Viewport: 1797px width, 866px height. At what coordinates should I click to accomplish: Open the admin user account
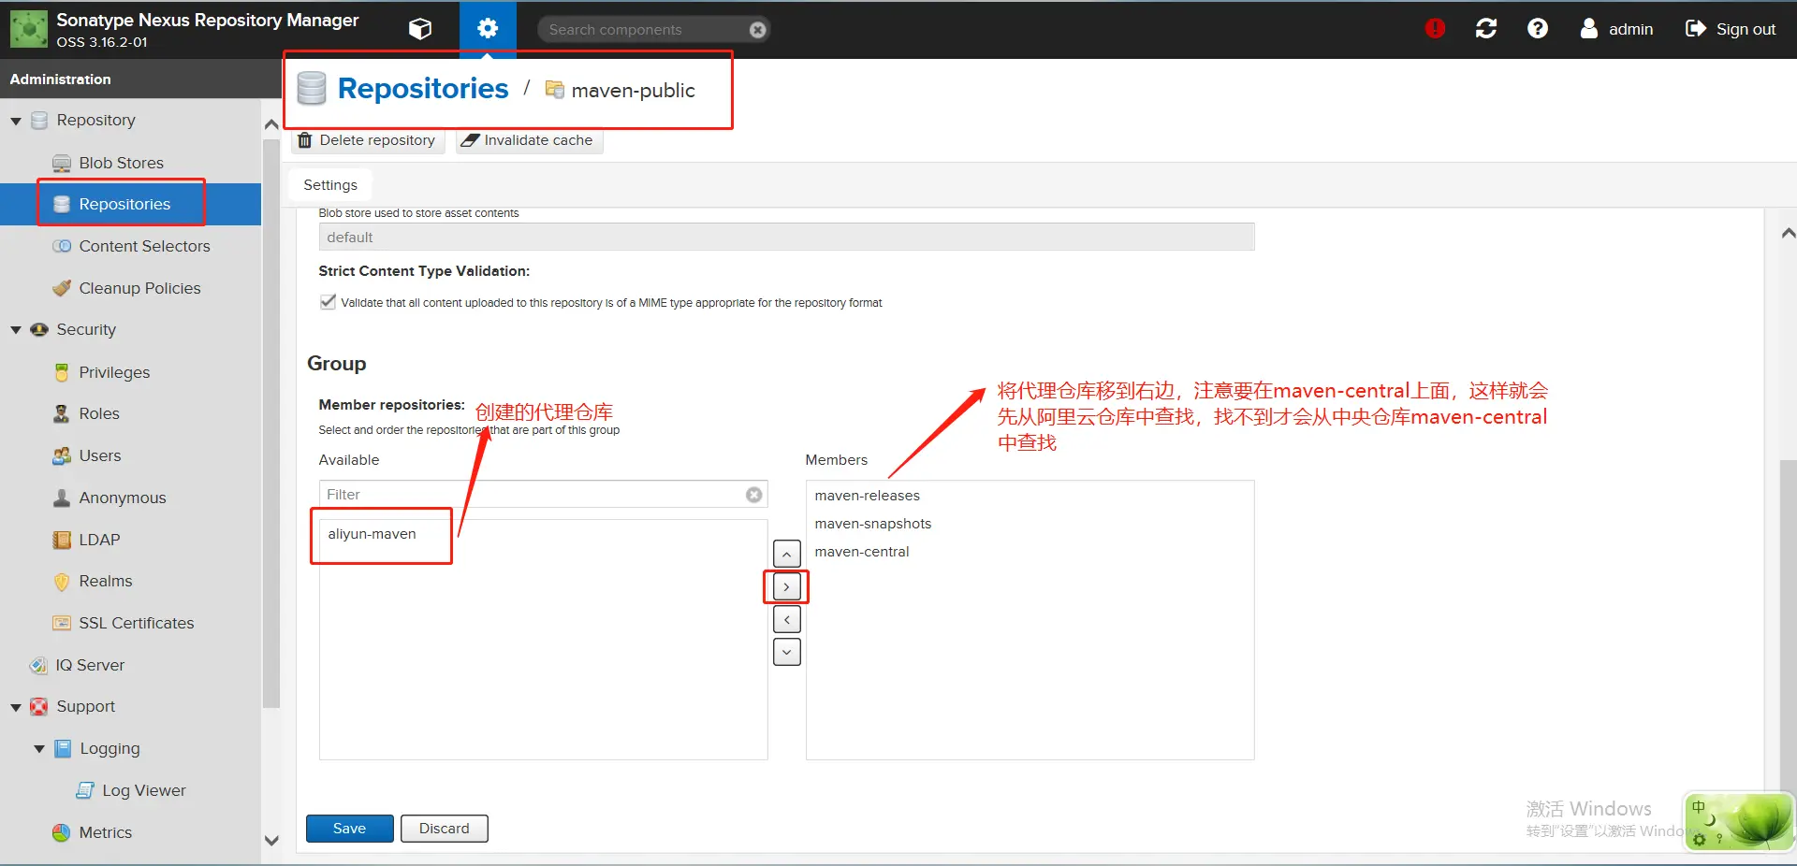coord(1616,29)
